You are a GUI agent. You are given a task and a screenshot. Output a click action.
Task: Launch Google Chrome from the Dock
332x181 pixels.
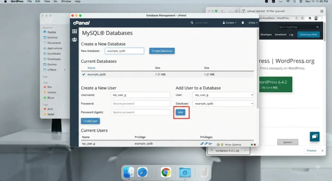tap(166, 172)
